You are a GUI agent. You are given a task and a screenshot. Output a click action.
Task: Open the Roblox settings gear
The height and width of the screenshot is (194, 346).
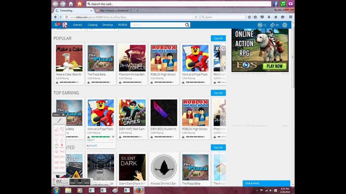click(285, 25)
